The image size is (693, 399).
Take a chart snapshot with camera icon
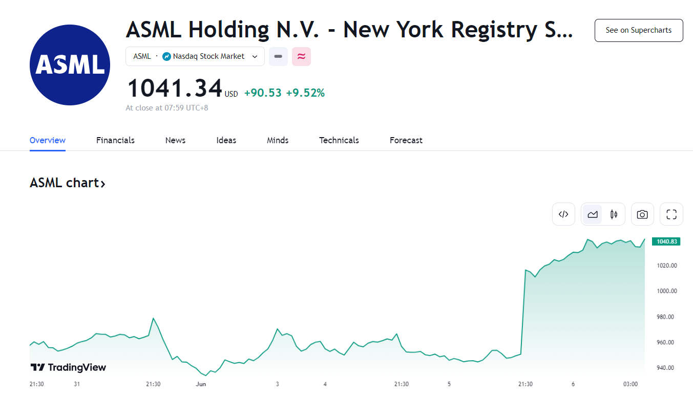642,214
